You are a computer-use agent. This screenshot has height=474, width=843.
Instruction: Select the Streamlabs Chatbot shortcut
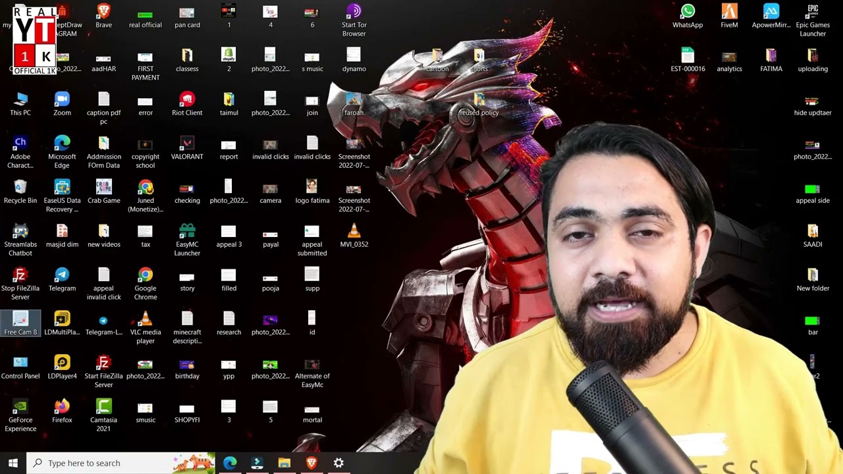[x=20, y=240]
